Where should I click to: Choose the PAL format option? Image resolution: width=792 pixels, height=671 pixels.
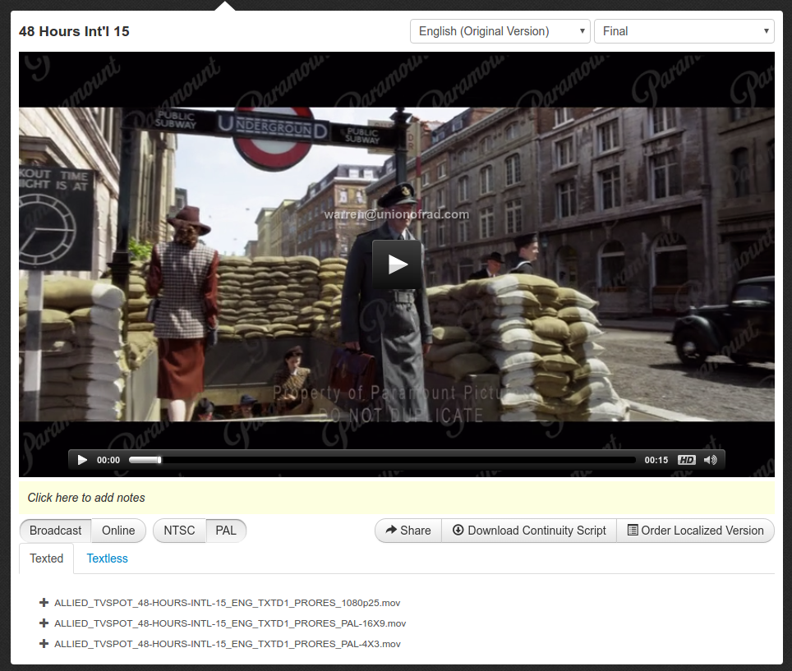click(226, 531)
